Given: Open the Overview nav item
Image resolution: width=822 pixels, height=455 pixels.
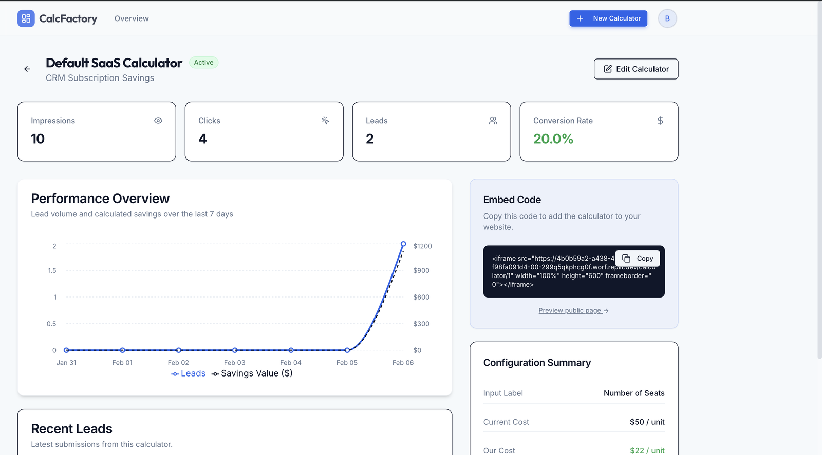Looking at the screenshot, I should (x=132, y=18).
